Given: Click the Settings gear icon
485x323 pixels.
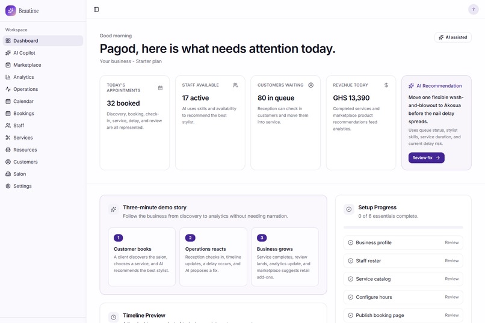Looking at the screenshot, I should (x=8, y=186).
